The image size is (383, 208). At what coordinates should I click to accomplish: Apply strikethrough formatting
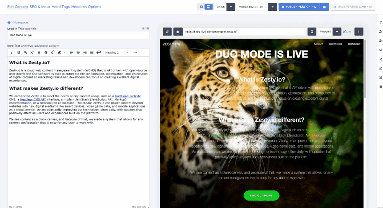(46, 52)
